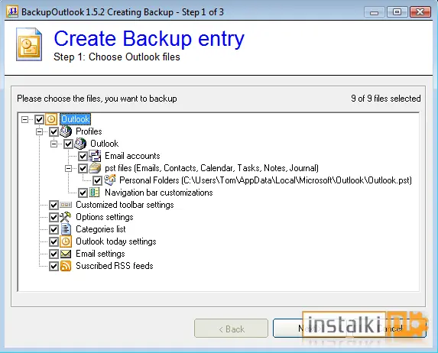The image size is (438, 353).
Task: Select the pst files tree label
Action: point(212,168)
